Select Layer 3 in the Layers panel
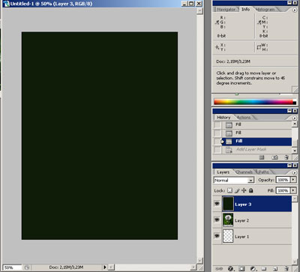Viewport: 300px width, 272px height. [256, 204]
